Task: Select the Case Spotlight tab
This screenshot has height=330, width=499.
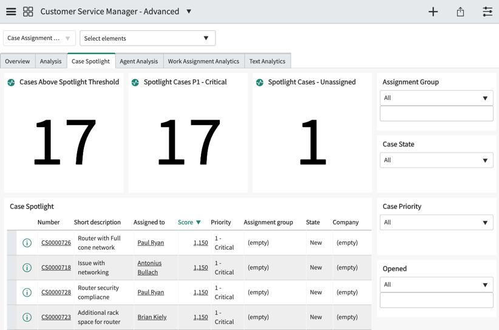Action: 90,61
